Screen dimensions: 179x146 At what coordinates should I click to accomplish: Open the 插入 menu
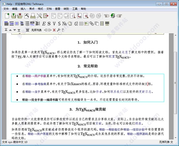tap(23, 9)
